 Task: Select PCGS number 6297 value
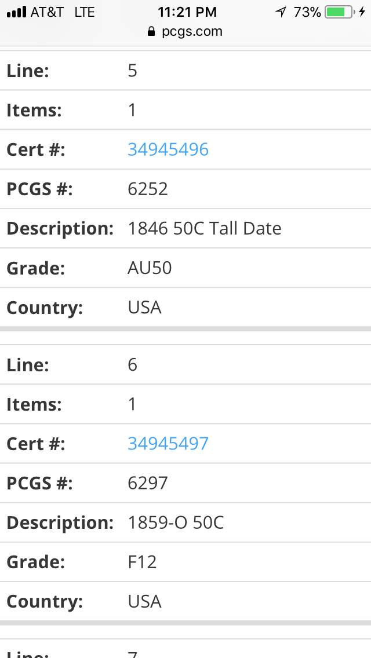(x=148, y=483)
